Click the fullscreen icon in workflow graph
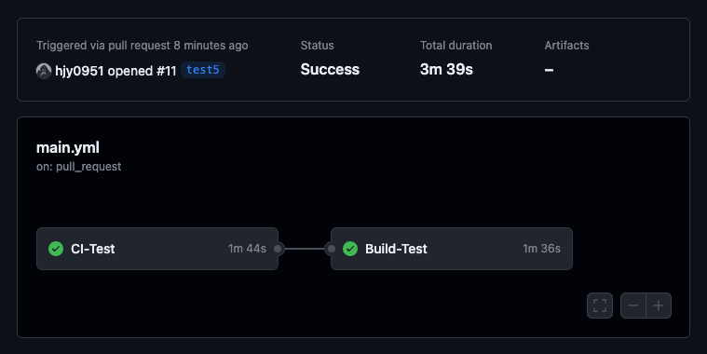707x354 pixels. [x=600, y=306]
